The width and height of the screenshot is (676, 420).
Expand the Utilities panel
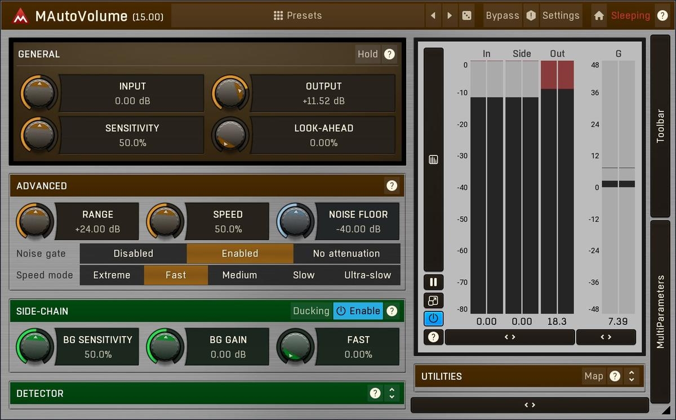coord(631,376)
